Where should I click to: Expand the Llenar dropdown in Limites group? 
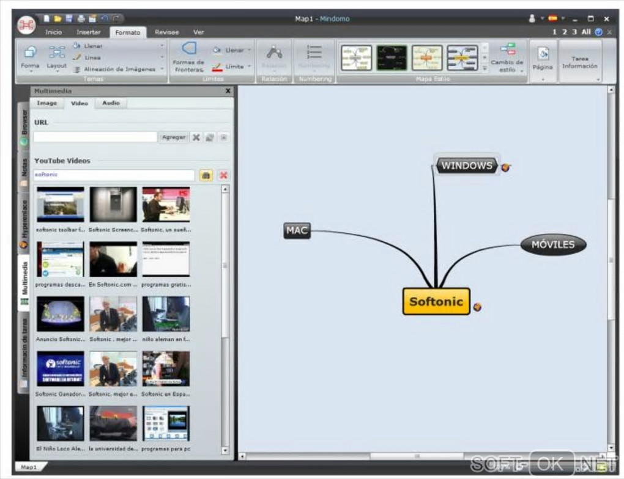pos(250,50)
